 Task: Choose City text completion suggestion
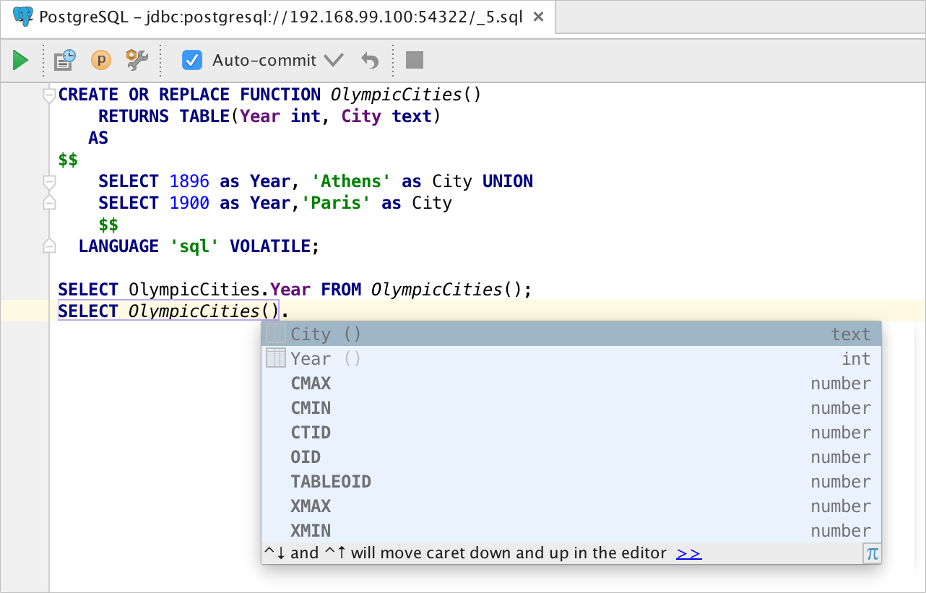pos(571,334)
